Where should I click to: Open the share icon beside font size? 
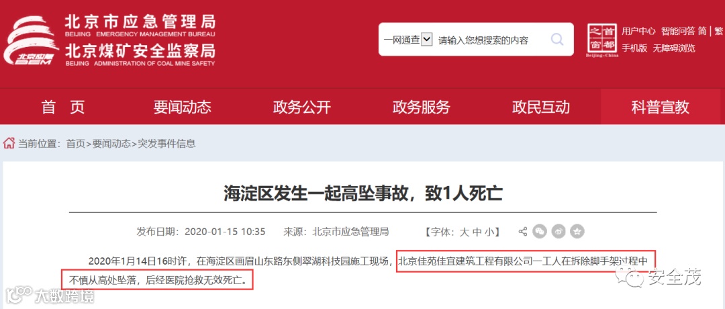523,231
